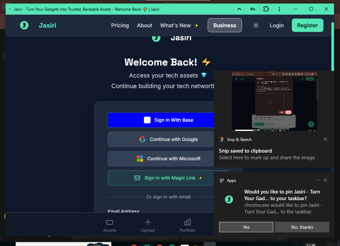The width and height of the screenshot is (340, 246).
Task: Click the Register button
Action: coord(307,25)
